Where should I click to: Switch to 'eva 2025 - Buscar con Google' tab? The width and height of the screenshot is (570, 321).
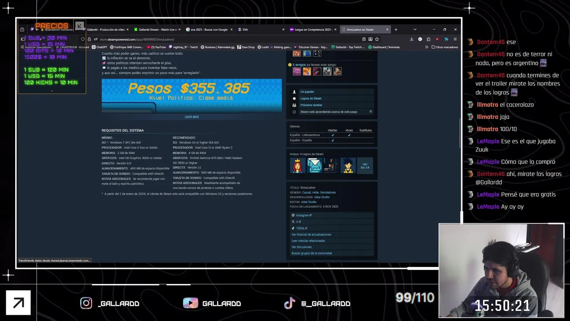coord(208,29)
